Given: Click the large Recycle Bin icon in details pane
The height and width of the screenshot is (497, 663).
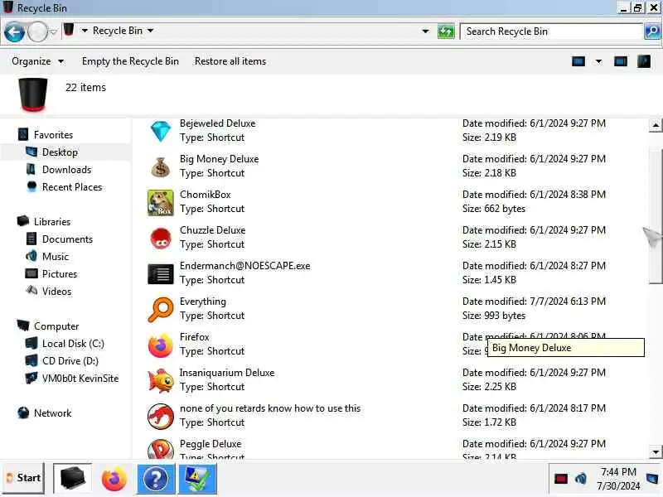Looking at the screenshot, I should 33,94.
